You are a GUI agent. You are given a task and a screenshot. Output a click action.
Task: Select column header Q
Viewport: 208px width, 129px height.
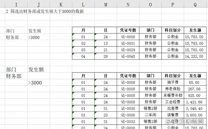pos(195,5)
